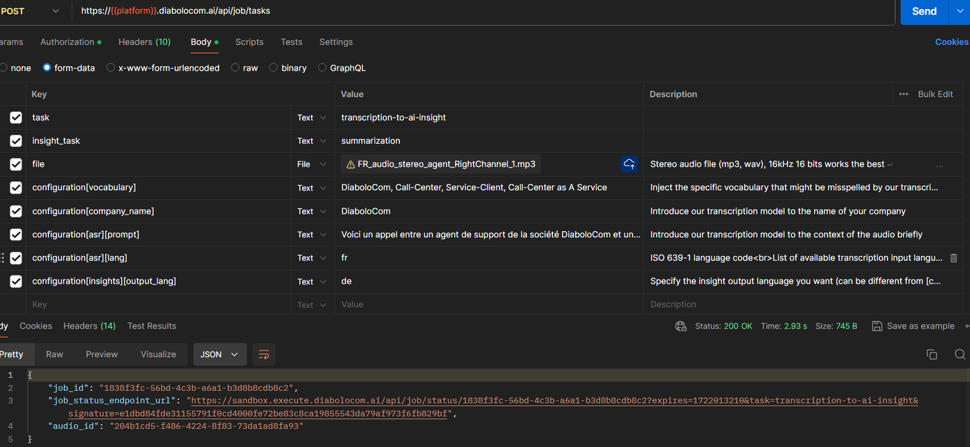Open the JSON response format dropdown
Image resolution: width=970 pixels, height=447 pixels.
[x=219, y=354]
